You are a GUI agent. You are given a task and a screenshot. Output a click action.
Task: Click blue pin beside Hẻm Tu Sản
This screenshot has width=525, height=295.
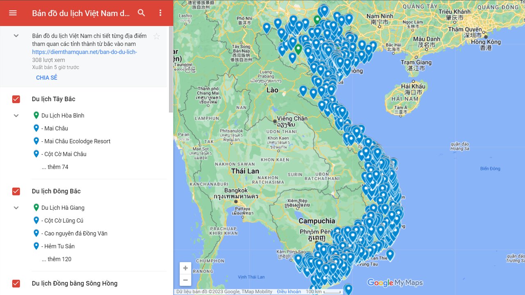click(x=36, y=246)
